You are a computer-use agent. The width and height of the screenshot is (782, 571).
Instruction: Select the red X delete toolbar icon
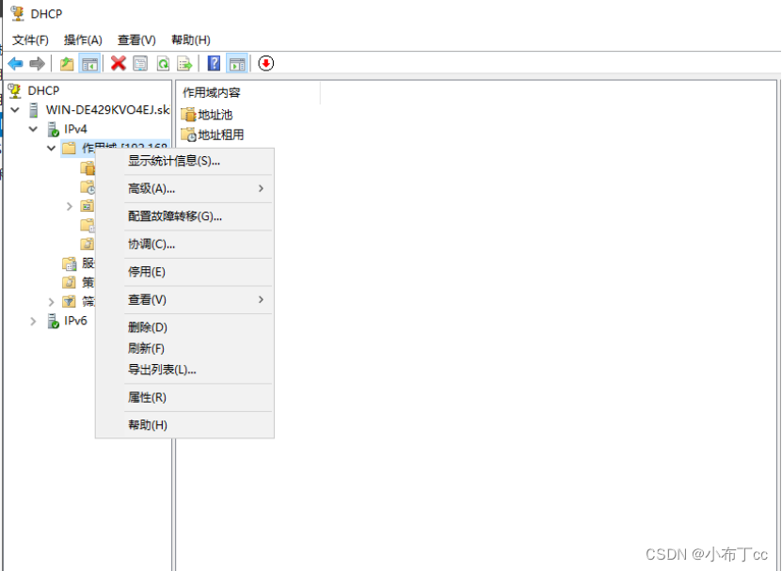coord(116,63)
